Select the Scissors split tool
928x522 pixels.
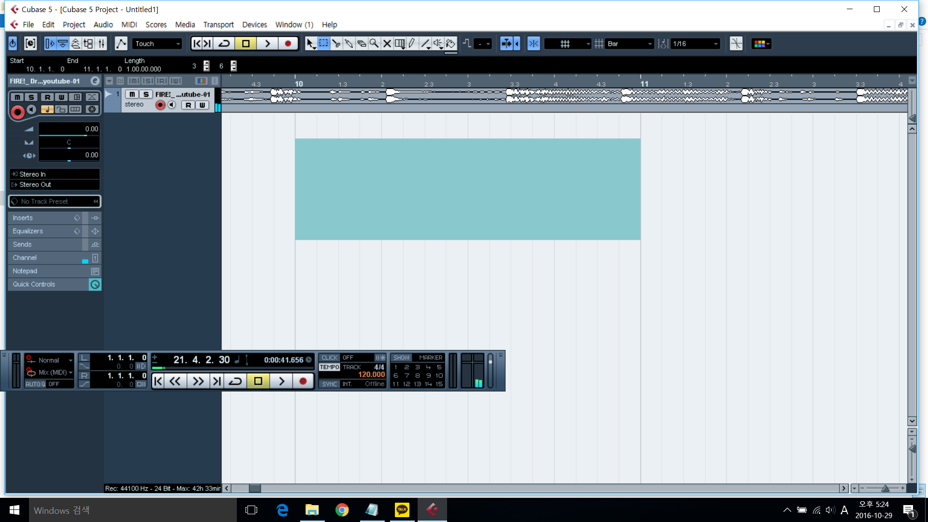click(x=336, y=43)
